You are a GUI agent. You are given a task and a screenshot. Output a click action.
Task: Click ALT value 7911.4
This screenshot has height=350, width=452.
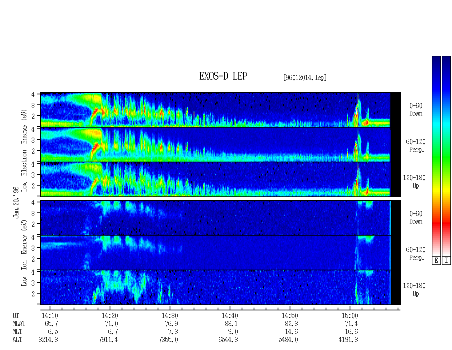pyautogui.click(x=108, y=340)
